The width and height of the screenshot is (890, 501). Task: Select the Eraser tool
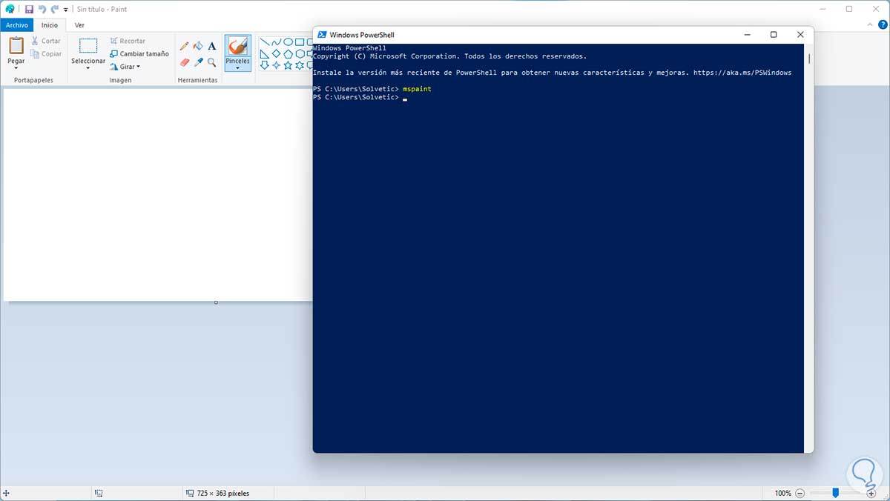pyautogui.click(x=184, y=63)
